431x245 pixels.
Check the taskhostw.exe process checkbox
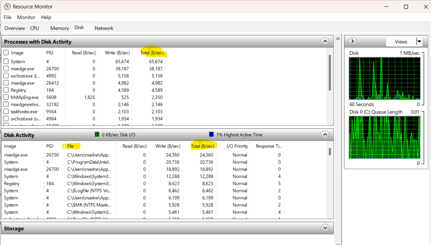tap(6, 111)
